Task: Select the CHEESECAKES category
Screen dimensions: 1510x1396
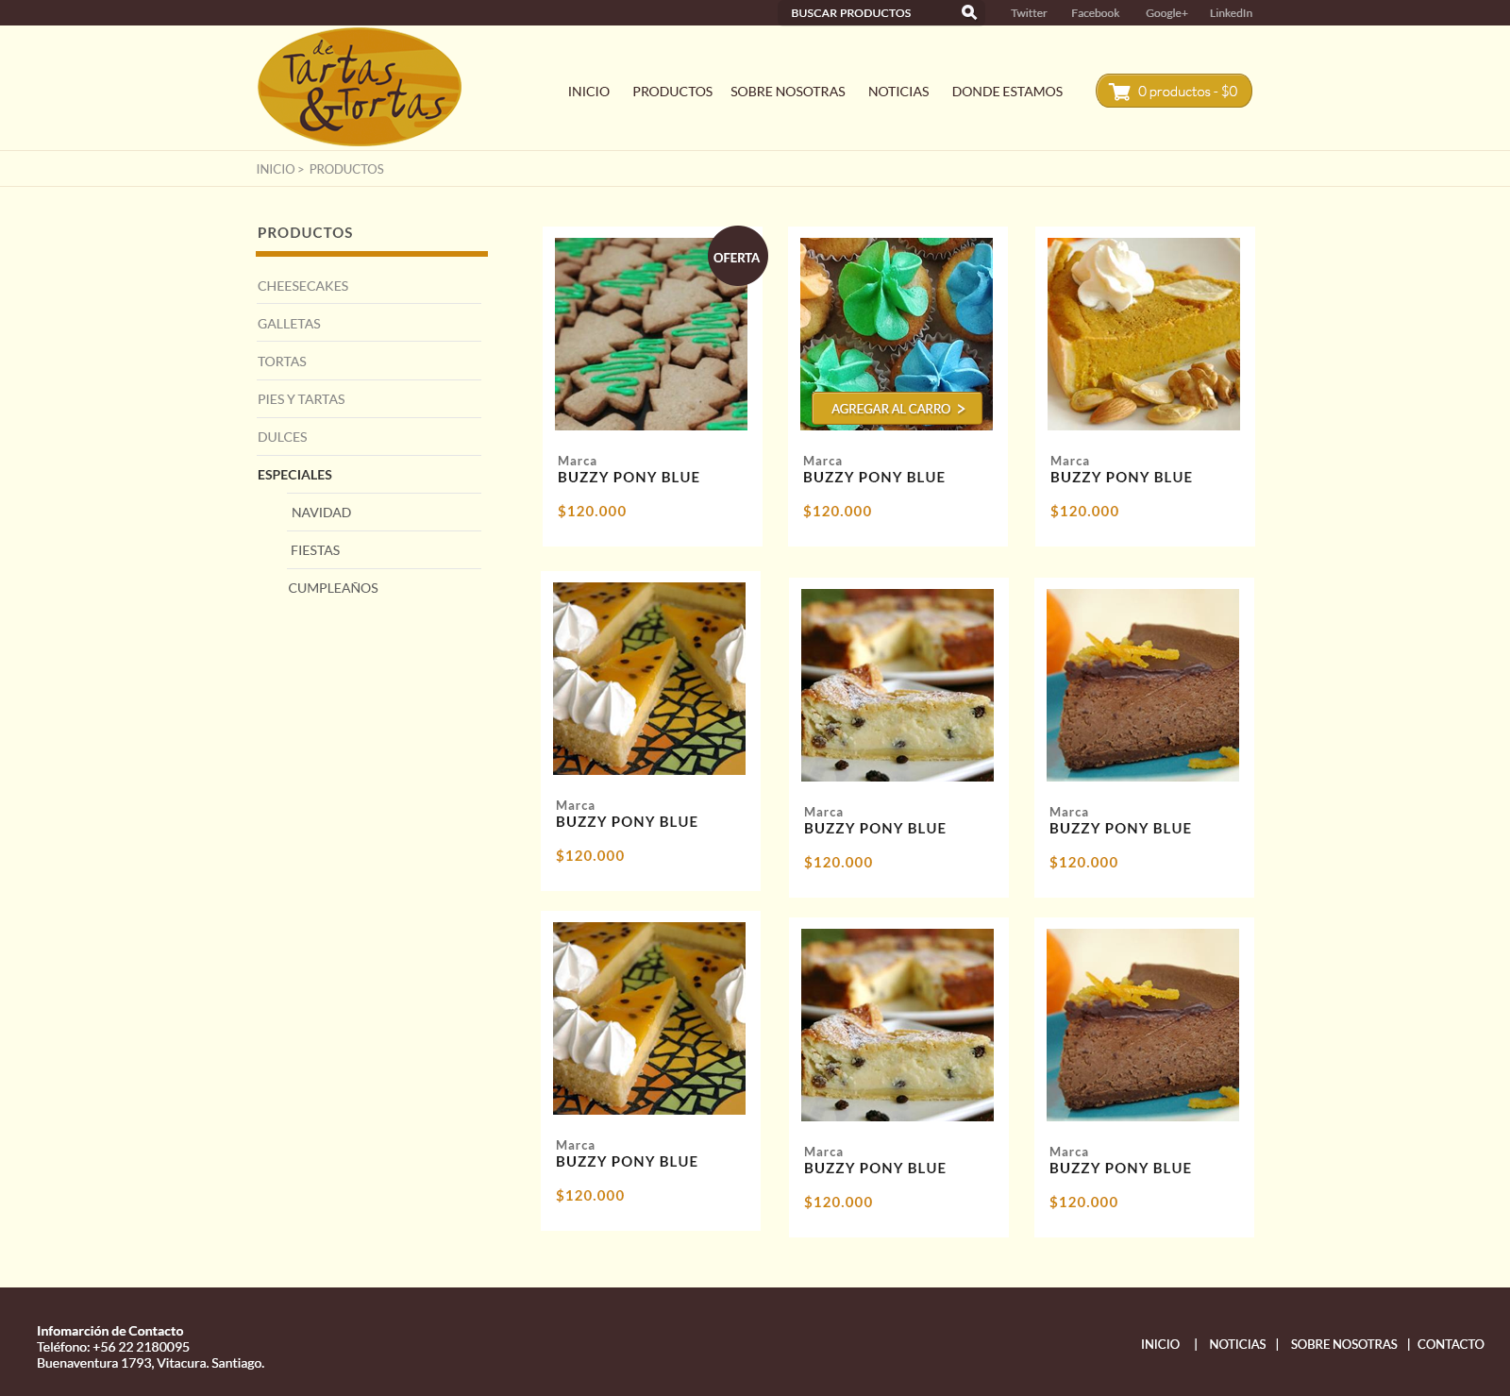Action: tap(303, 286)
